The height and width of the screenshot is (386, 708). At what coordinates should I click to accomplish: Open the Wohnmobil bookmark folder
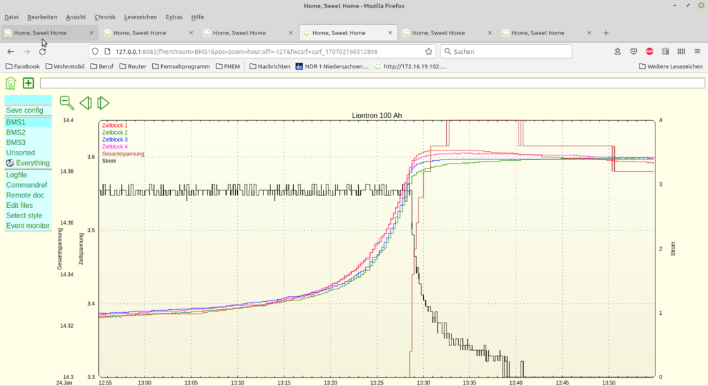pyautogui.click(x=65, y=66)
